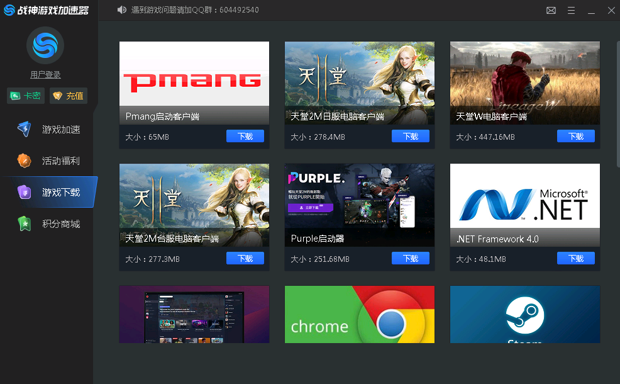Open the 用户登录 user login link

(45, 74)
